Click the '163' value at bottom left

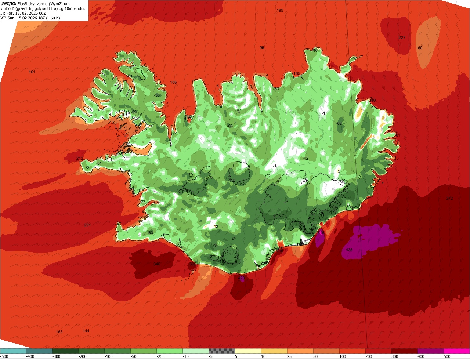tap(59, 332)
